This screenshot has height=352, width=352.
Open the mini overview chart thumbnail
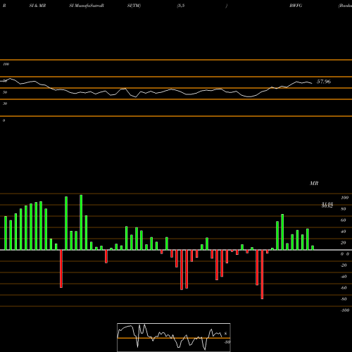click(x=174, y=337)
